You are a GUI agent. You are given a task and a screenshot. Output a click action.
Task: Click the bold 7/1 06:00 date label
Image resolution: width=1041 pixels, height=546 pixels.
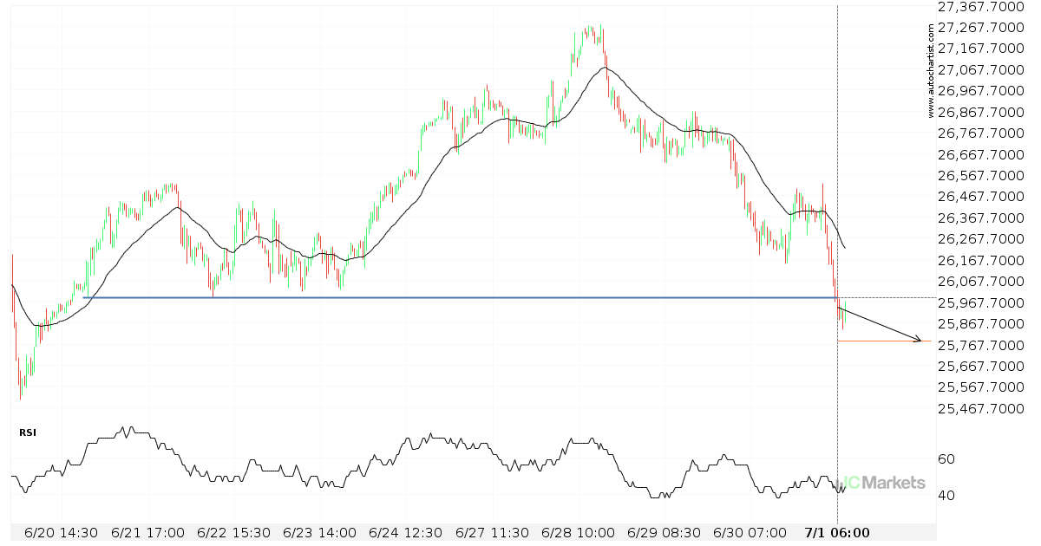[837, 532]
